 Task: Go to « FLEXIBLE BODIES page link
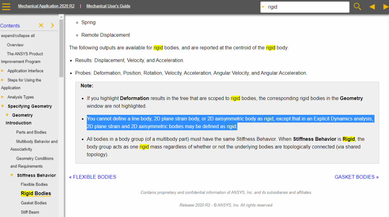pos(93,177)
